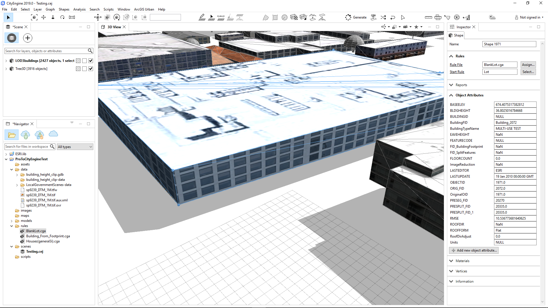
Task: Click the measure distance ruler icon
Action: pyautogui.click(x=428, y=17)
